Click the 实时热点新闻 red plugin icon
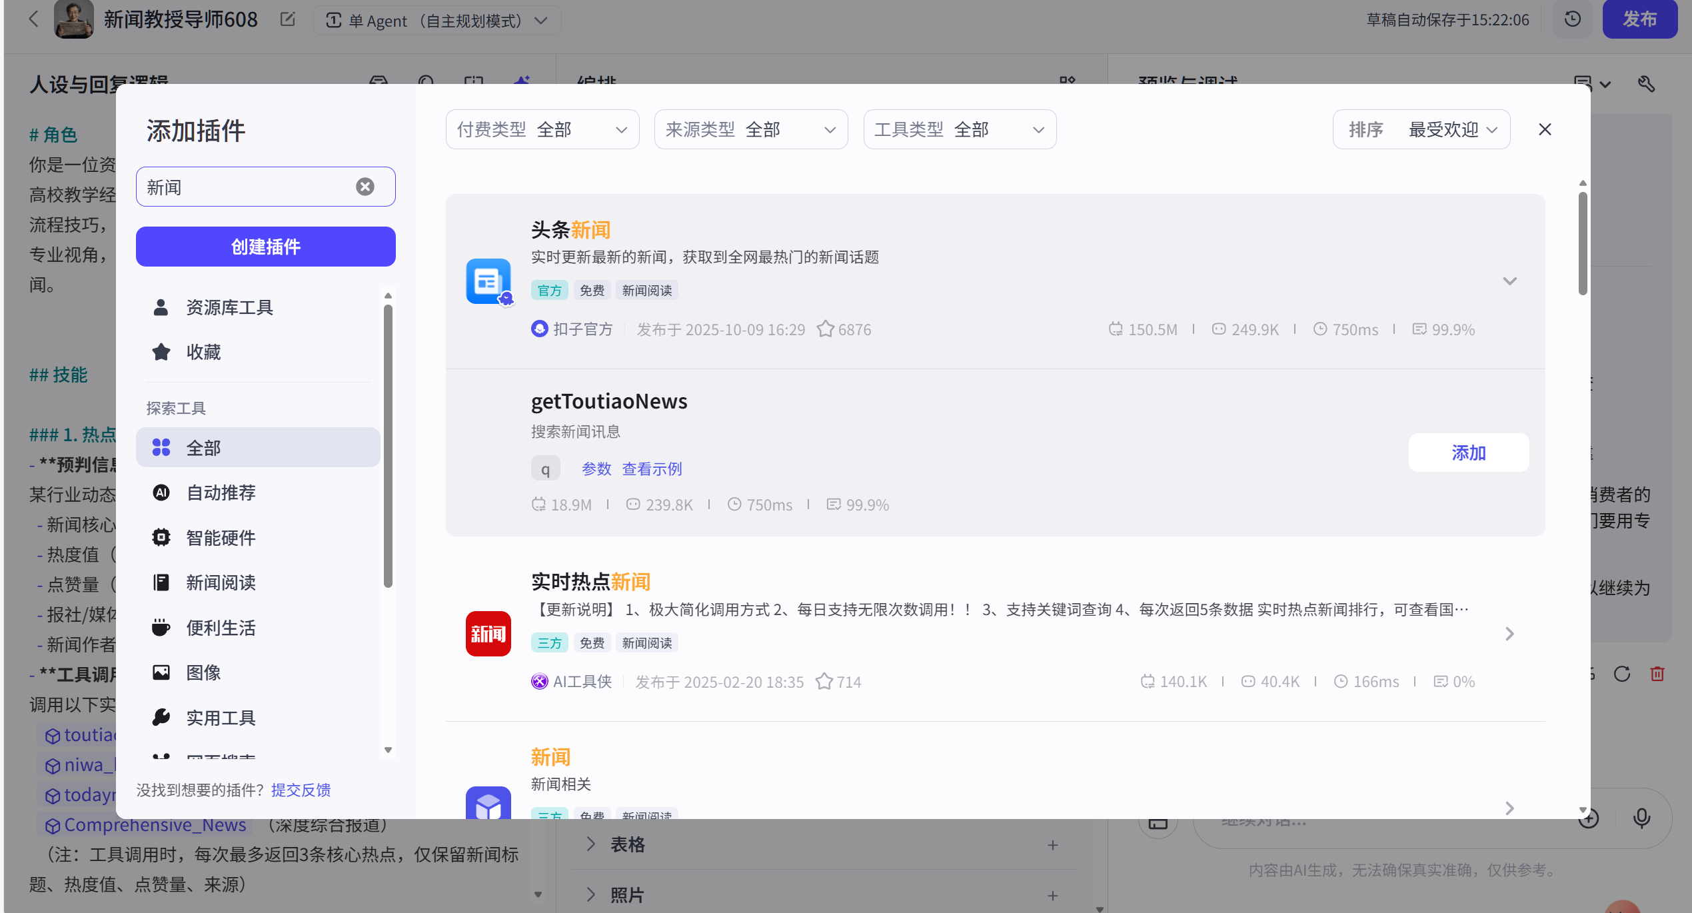 point(488,633)
